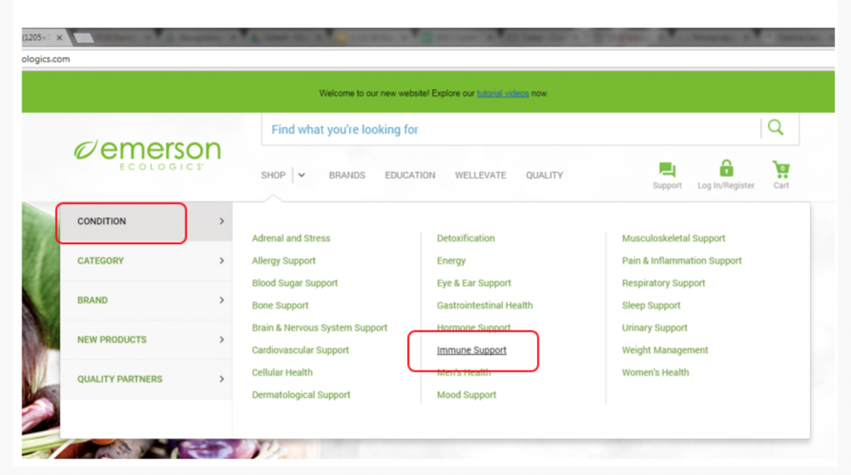Open Gastrointestinal Health link
Screen dimensions: 851x475
[485, 306]
